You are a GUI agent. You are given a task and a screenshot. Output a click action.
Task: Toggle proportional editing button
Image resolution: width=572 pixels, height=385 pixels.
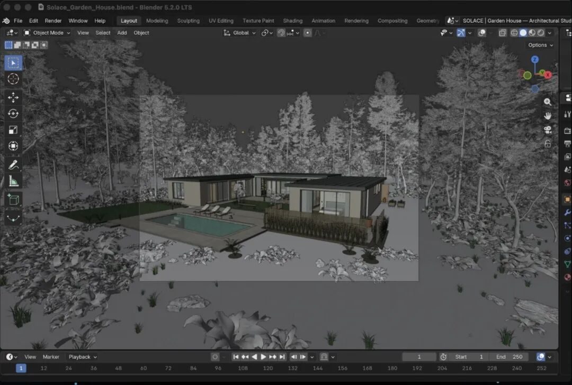[x=308, y=33]
